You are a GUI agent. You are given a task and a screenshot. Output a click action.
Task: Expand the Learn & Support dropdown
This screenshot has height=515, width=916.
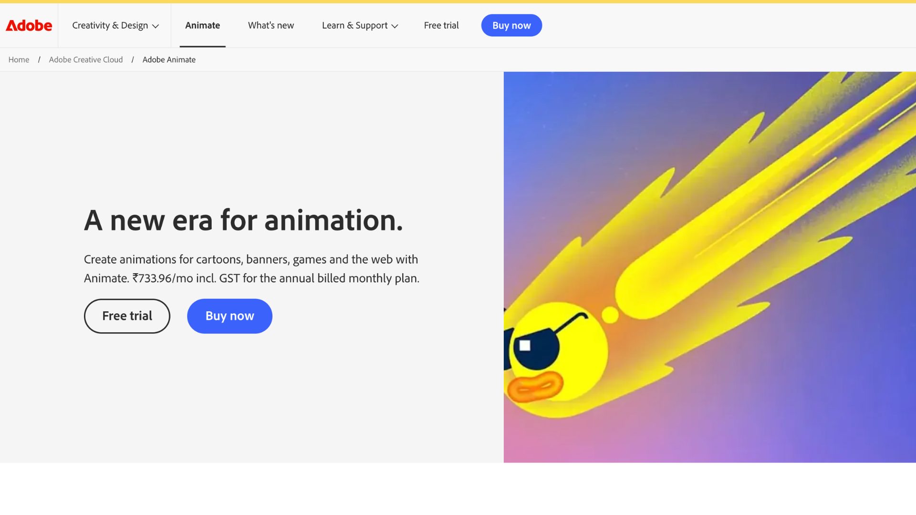coord(360,25)
